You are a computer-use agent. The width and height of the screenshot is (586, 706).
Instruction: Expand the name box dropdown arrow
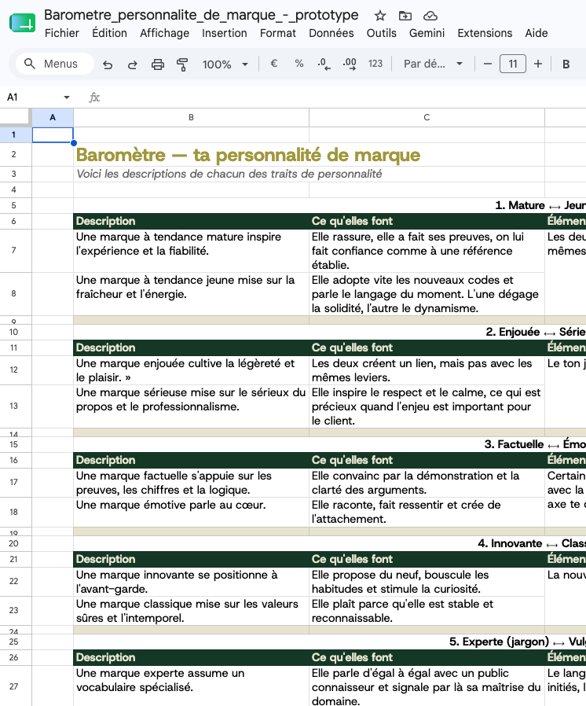pos(67,97)
